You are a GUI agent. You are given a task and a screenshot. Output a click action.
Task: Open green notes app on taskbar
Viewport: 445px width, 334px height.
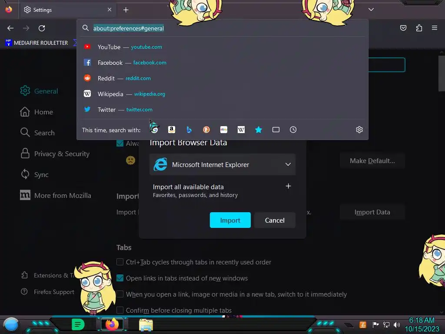click(x=78, y=324)
